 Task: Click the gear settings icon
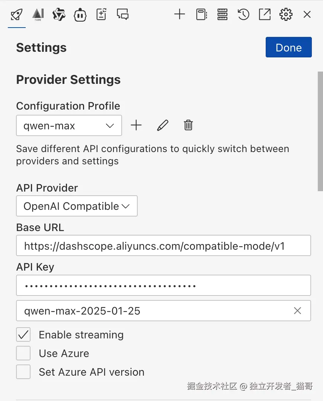click(286, 15)
